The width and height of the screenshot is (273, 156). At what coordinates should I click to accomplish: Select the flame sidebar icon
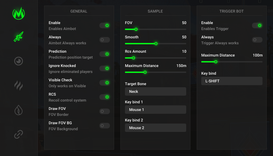[19, 110]
